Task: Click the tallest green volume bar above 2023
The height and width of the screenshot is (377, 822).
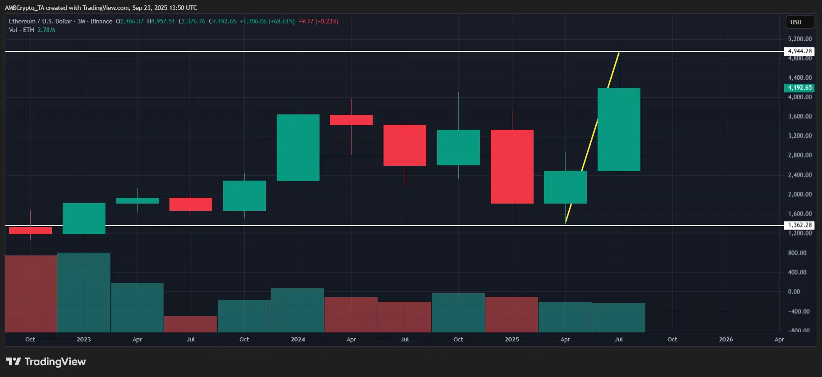Action: click(84, 292)
